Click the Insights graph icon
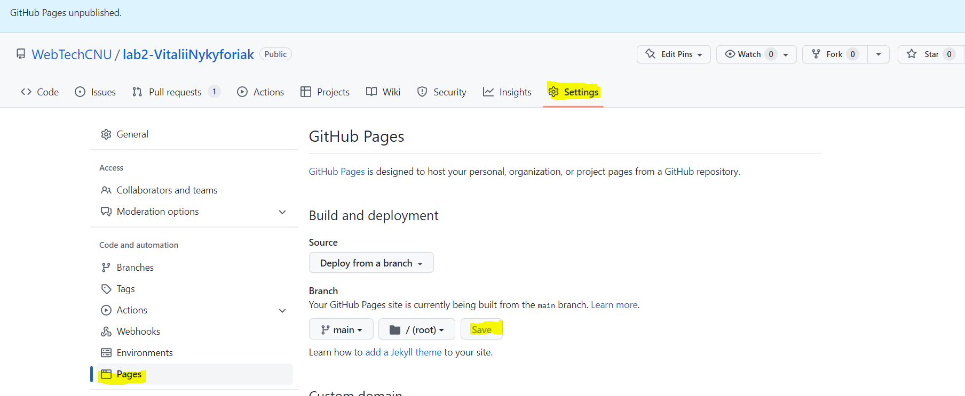965x396 pixels. point(488,92)
